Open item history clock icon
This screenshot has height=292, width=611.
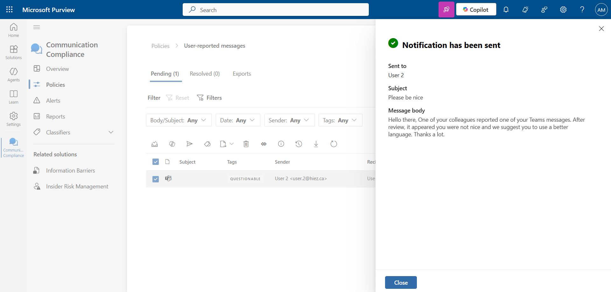click(298, 144)
